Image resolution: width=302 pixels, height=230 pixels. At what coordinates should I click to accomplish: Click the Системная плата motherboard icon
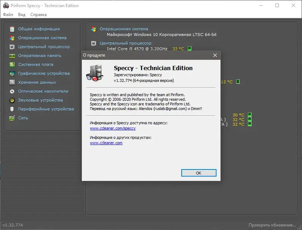(x=12, y=65)
